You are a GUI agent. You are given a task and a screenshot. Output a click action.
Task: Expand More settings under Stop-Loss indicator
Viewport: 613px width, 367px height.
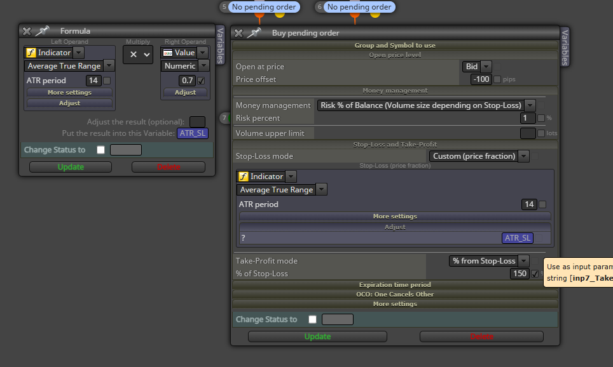(x=395, y=217)
